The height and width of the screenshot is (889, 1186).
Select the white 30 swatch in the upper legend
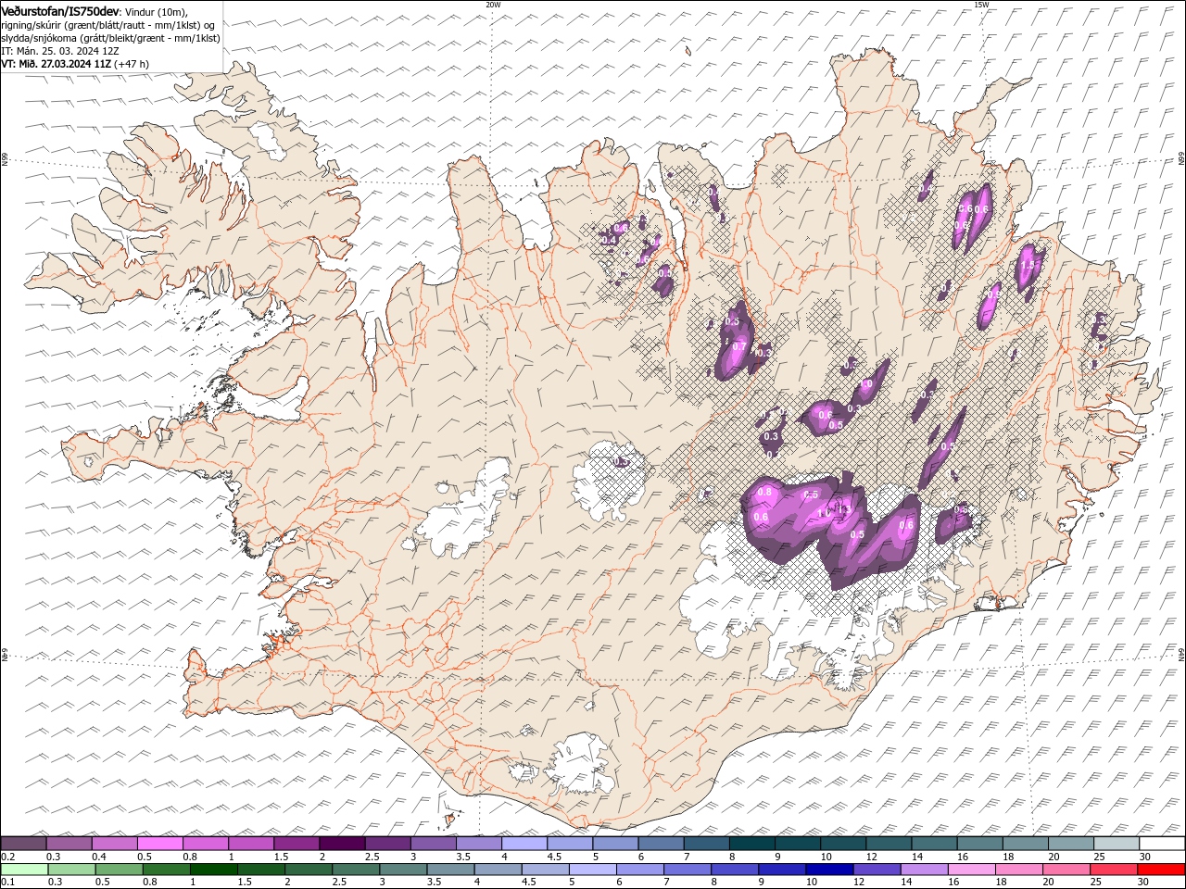1162,843
